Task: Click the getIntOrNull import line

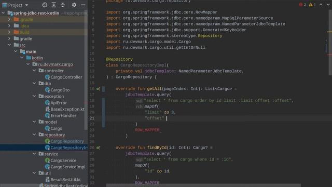Action: coord(156,48)
